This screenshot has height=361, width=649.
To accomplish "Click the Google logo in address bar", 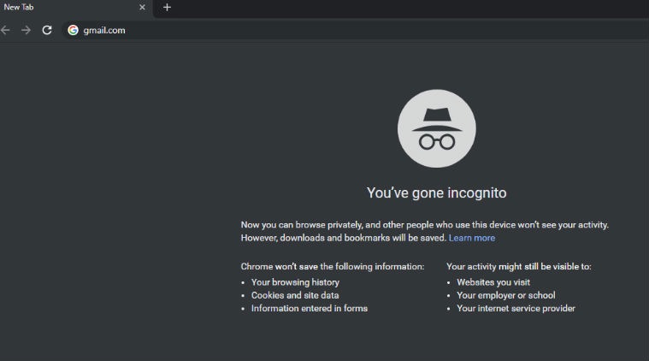I will tap(73, 30).
